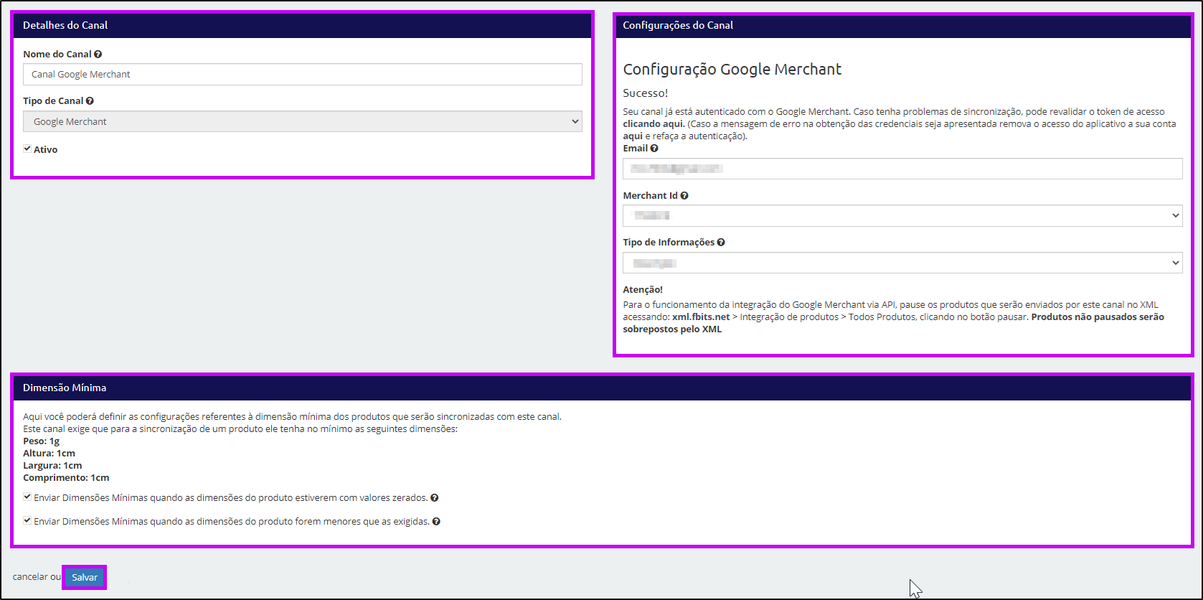Click the 'Peso: 1g' text

(x=41, y=441)
